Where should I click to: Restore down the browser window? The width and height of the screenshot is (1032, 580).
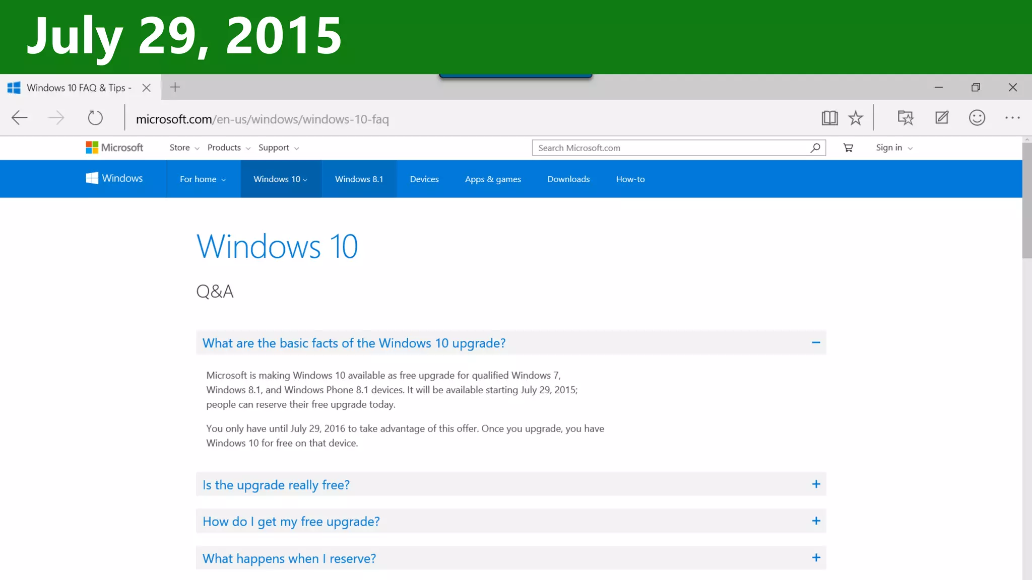[976, 87]
